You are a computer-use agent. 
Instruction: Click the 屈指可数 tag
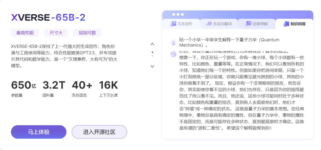(x=87, y=33)
